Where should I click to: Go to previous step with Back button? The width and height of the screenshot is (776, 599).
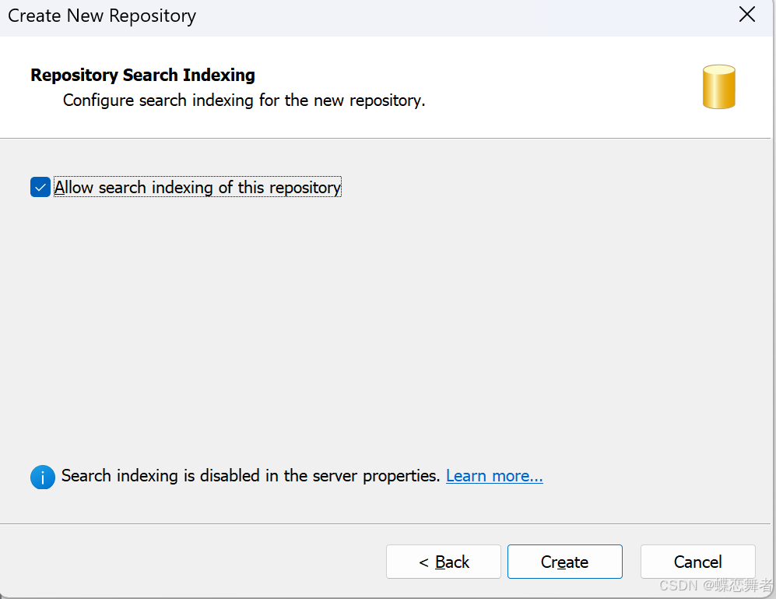444,562
